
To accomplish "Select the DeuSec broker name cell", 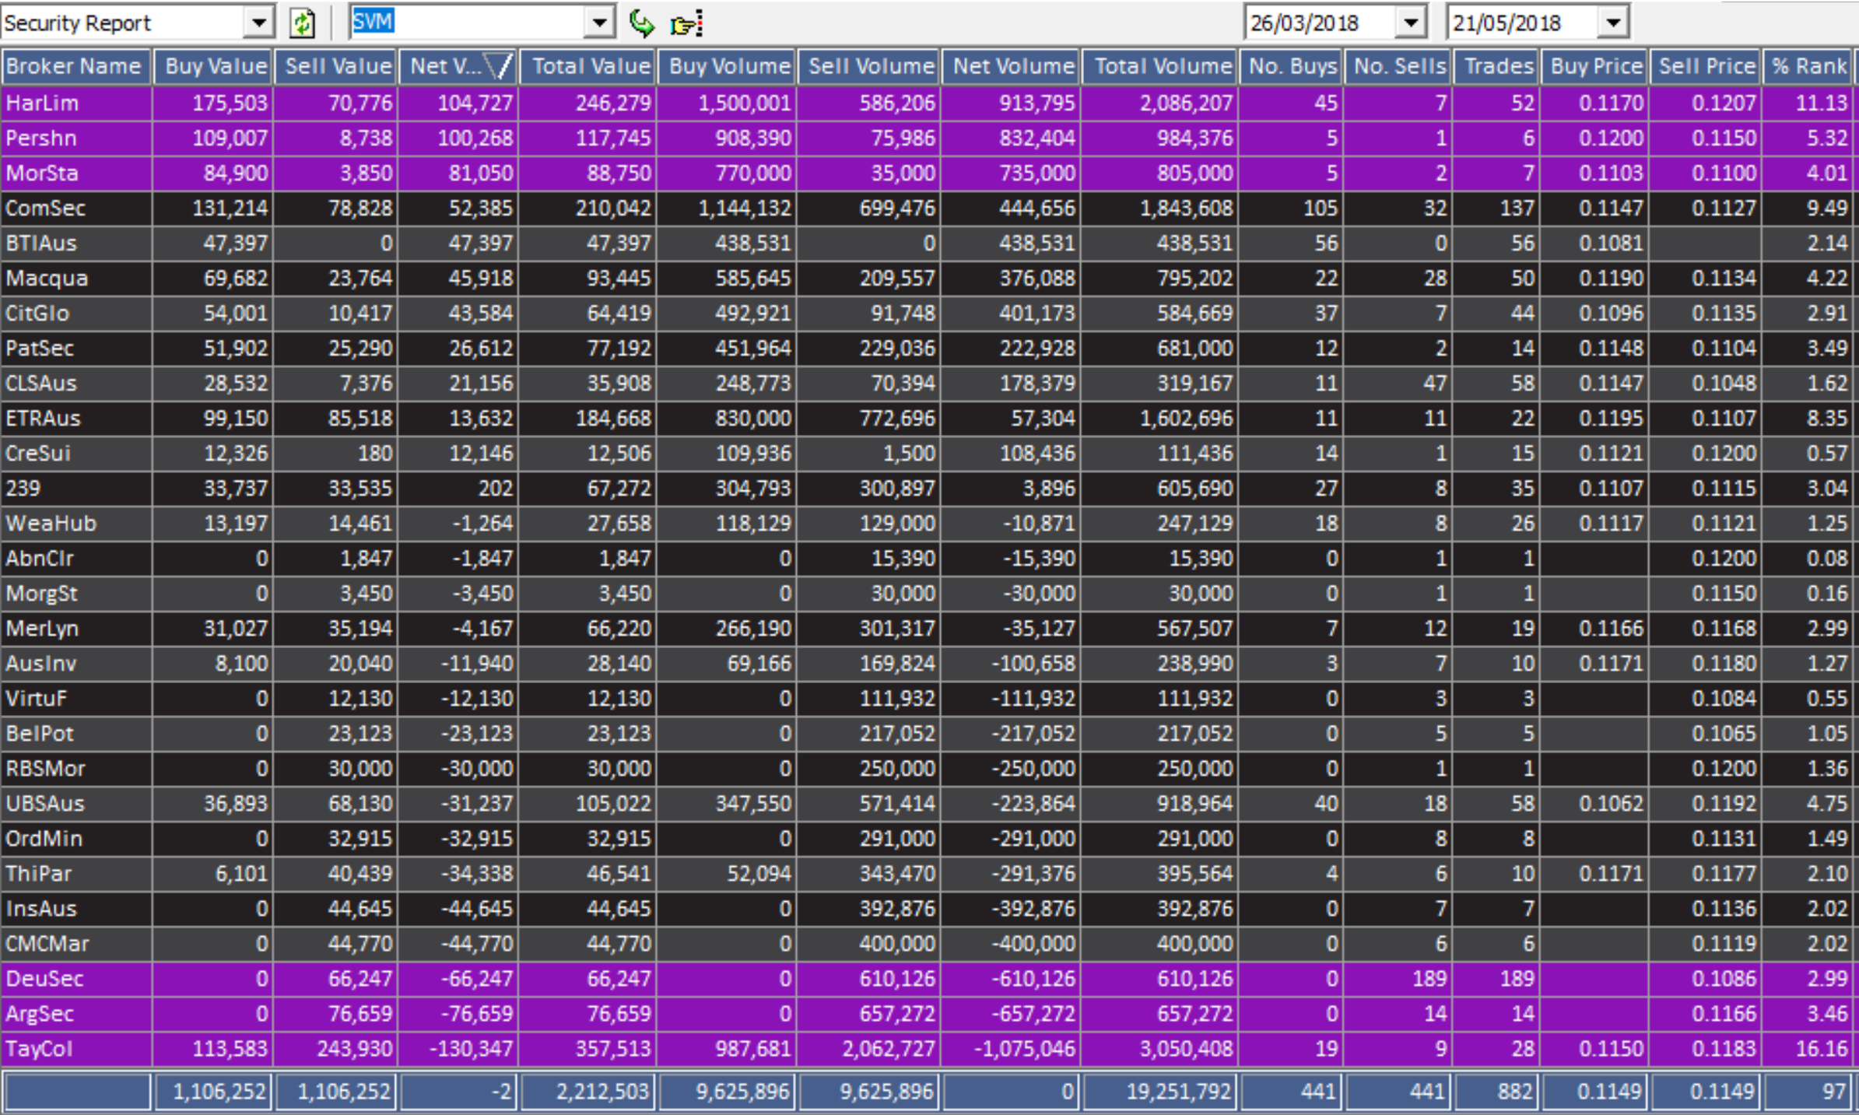I will (x=76, y=978).
